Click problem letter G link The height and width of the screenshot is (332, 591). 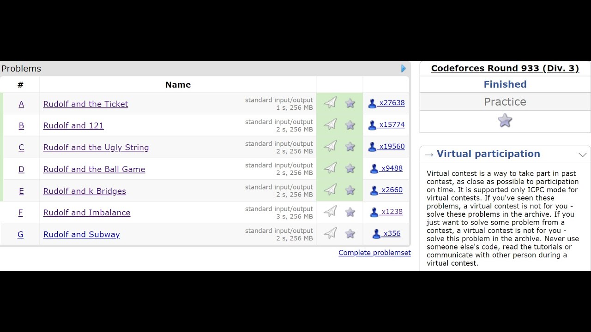click(21, 234)
